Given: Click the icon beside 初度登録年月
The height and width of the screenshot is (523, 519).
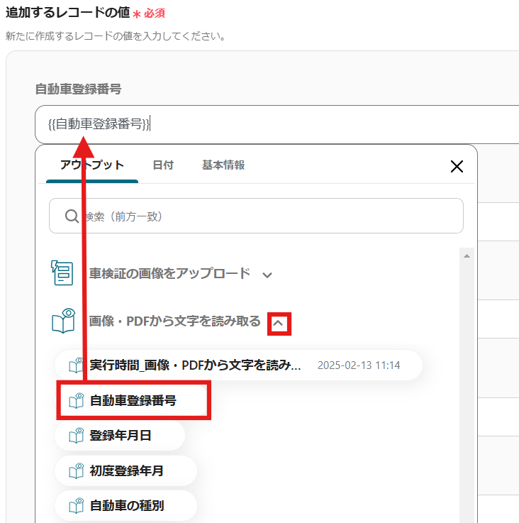Looking at the screenshot, I should click(x=76, y=470).
